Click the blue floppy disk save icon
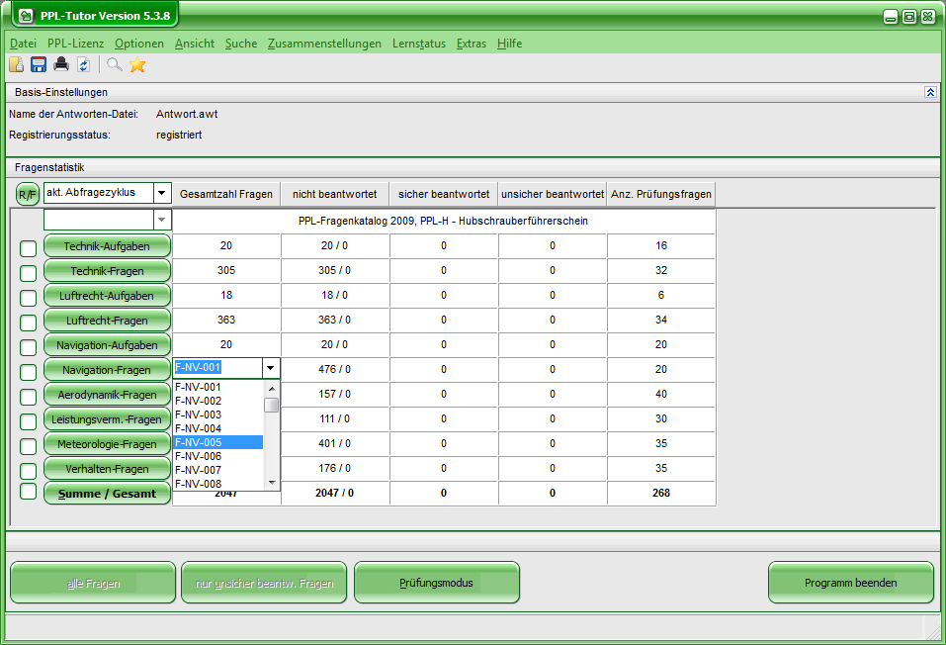Viewport: 946px width, 645px height. [39, 64]
